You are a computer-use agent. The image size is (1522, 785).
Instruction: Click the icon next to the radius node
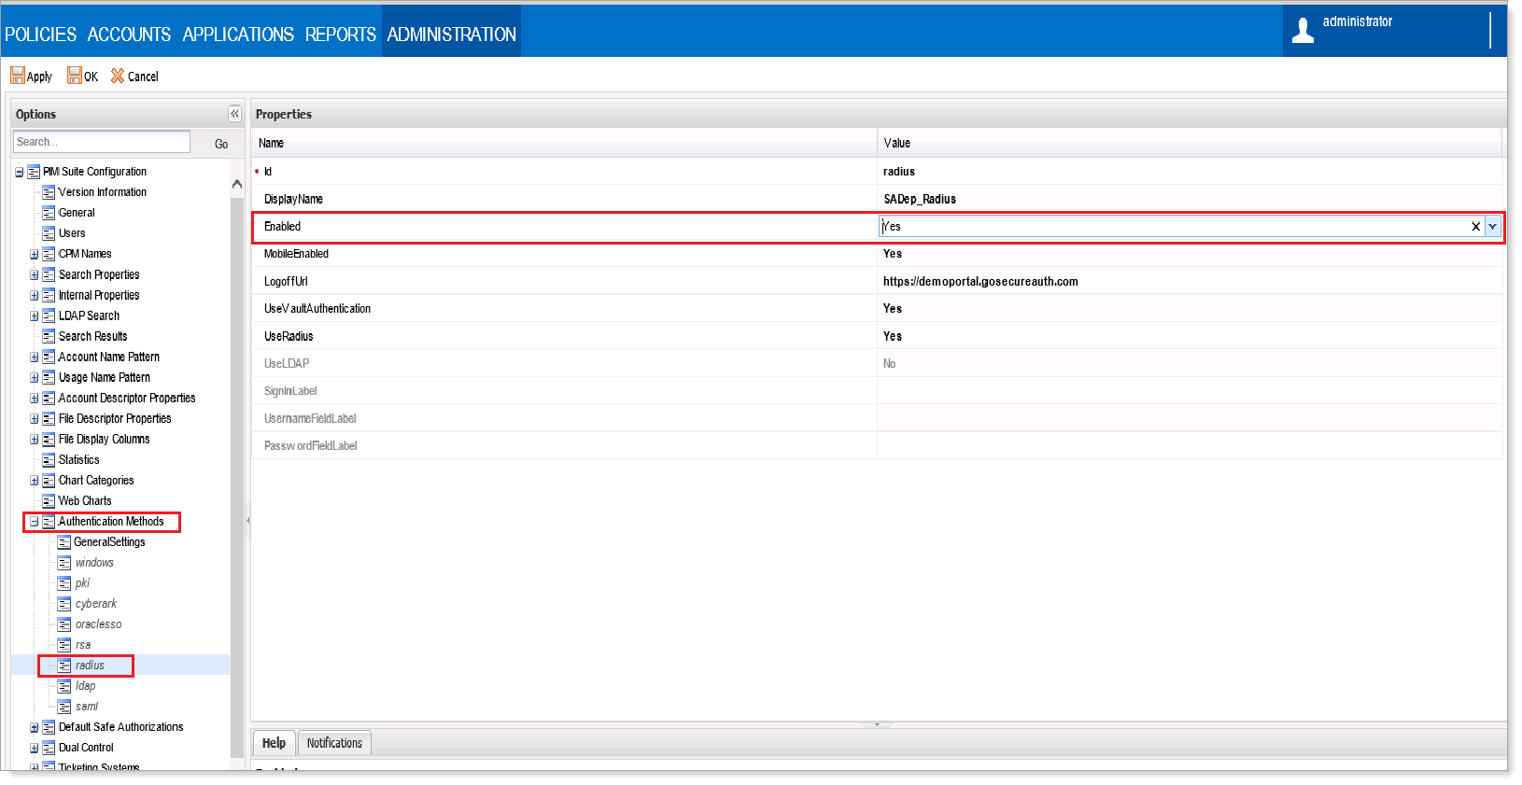coord(64,666)
